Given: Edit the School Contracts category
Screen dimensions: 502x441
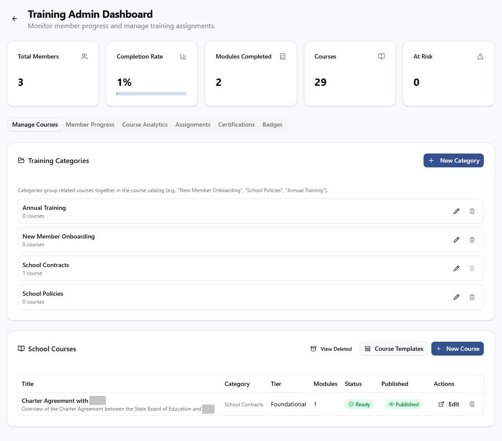Looking at the screenshot, I should 456,268.
